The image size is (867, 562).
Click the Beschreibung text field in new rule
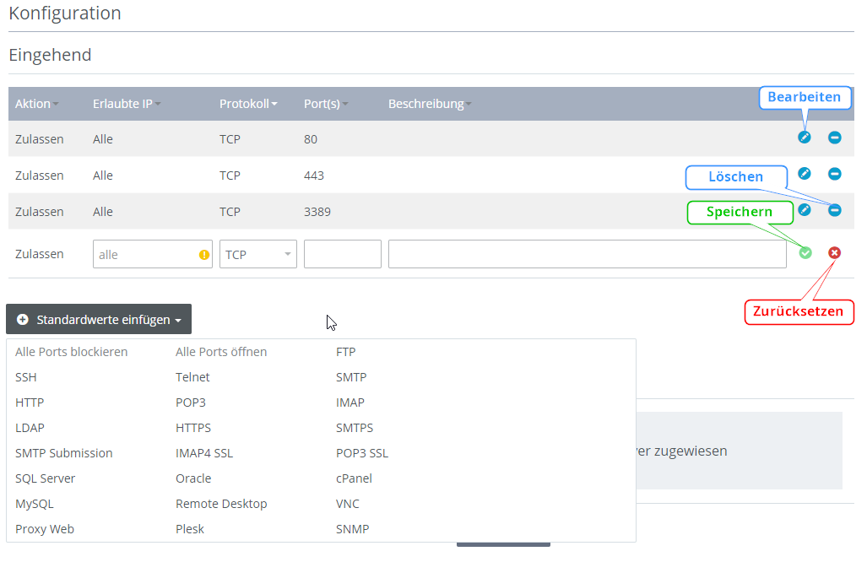click(587, 254)
